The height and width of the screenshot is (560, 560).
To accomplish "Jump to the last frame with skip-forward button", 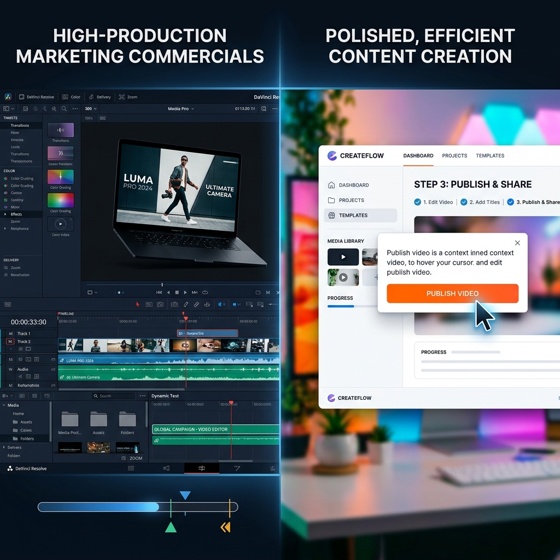I will 195,293.
